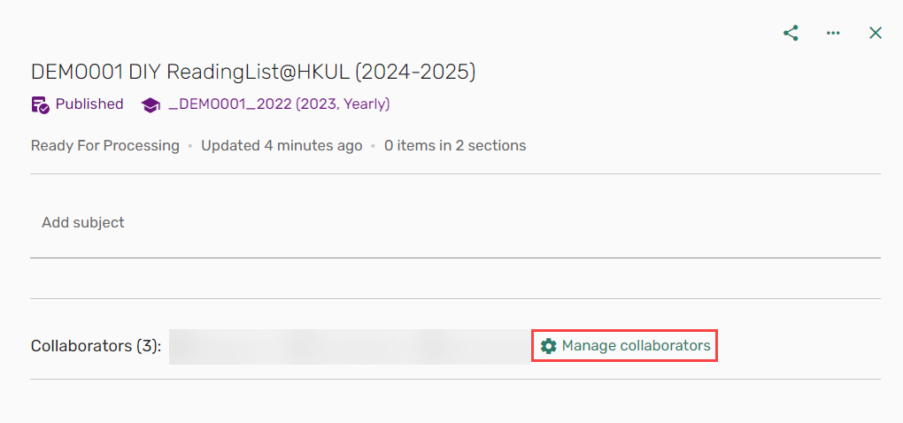
Task: Click the "Updated 4 minutes ago" text
Action: (x=282, y=145)
